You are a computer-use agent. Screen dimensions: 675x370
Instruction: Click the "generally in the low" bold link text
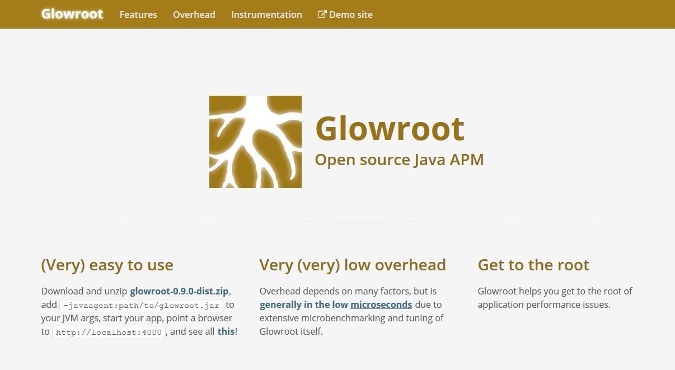[x=303, y=305]
